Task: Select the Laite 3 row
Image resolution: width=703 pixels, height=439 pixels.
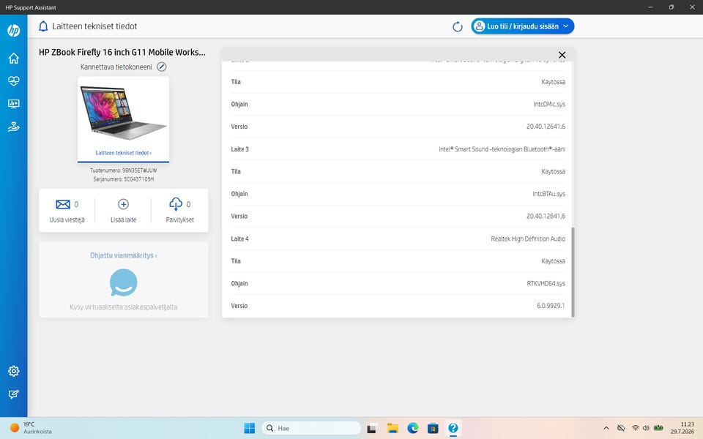Action: pyautogui.click(x=398, y=149)
